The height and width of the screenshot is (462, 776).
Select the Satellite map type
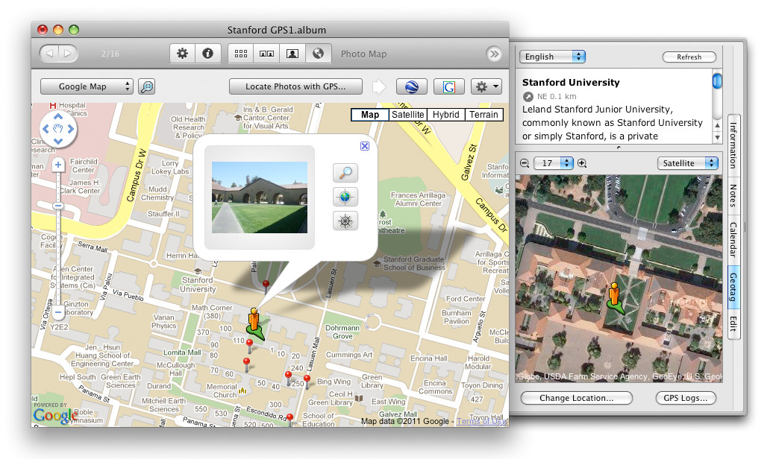[x=408, y=115]
